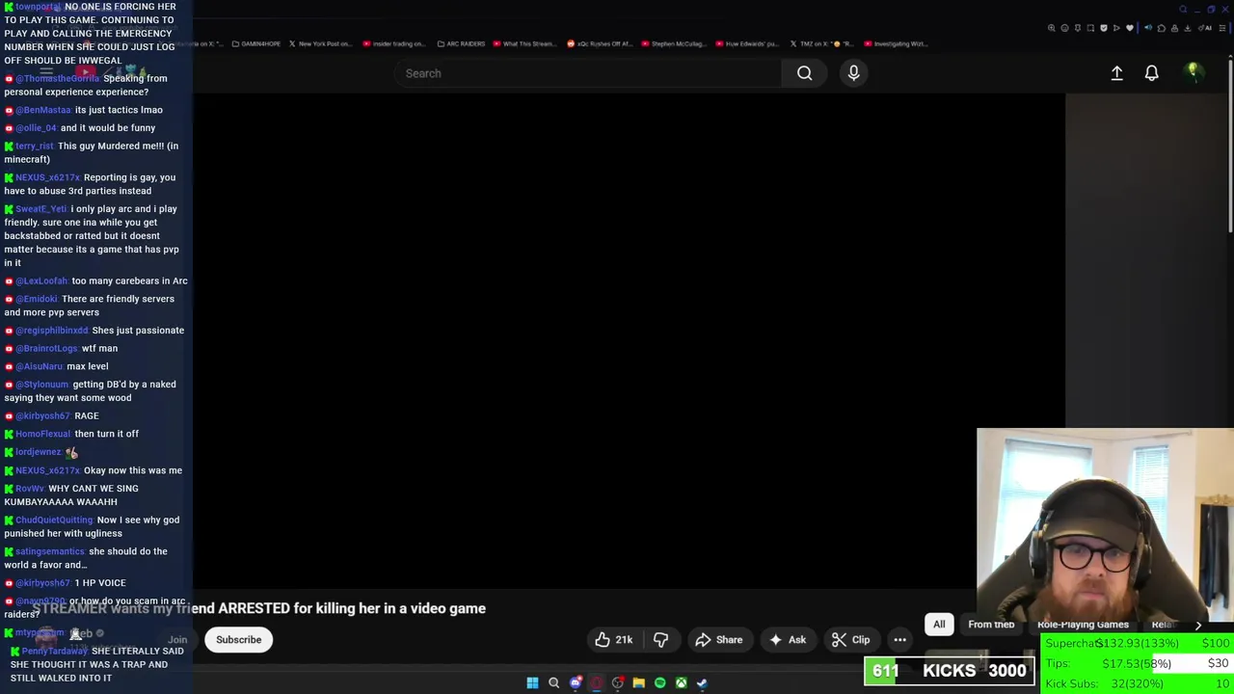Like the video with thumbs-up 21k
The image size is (1234, 694).
[x=613, y=640]
